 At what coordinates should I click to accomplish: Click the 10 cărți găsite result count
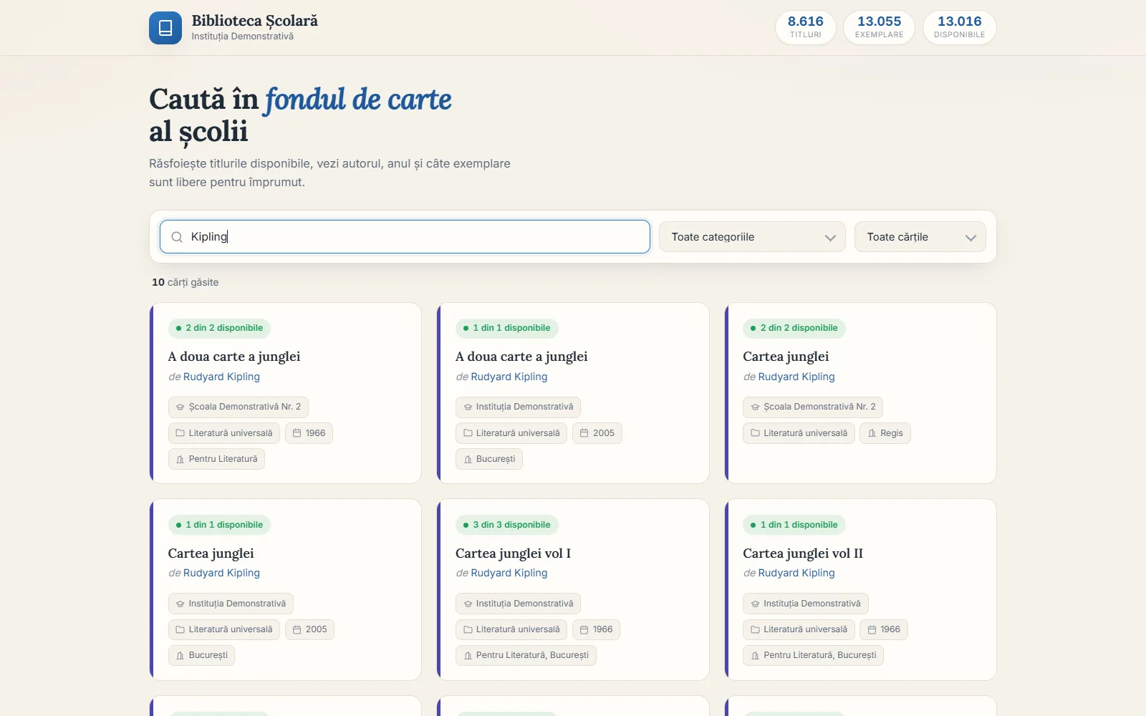pos(185,282)
